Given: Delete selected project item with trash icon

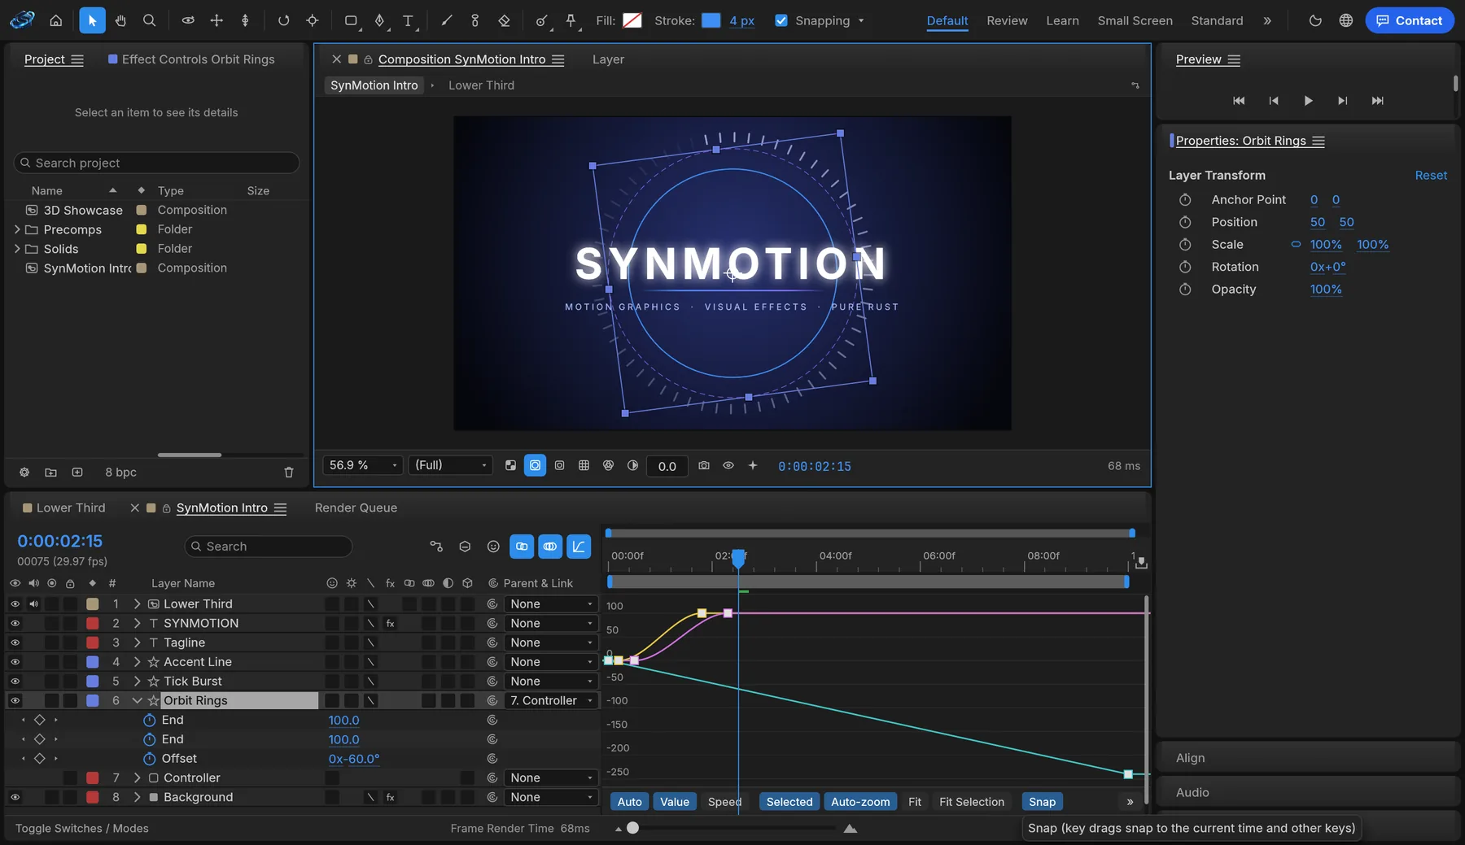Looking at the screenshot, I should click(288, 473).
